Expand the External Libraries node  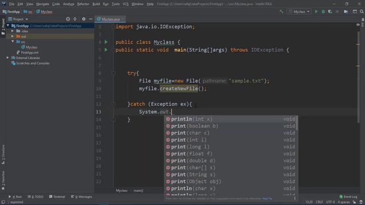coord(7,58)
